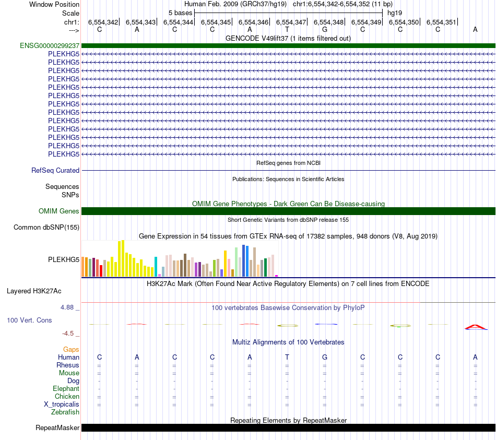Open the 'RefSeq genes from NCBI' title
Screen dimensions: 496x440
pyautogui.click(x=288, y=163)
